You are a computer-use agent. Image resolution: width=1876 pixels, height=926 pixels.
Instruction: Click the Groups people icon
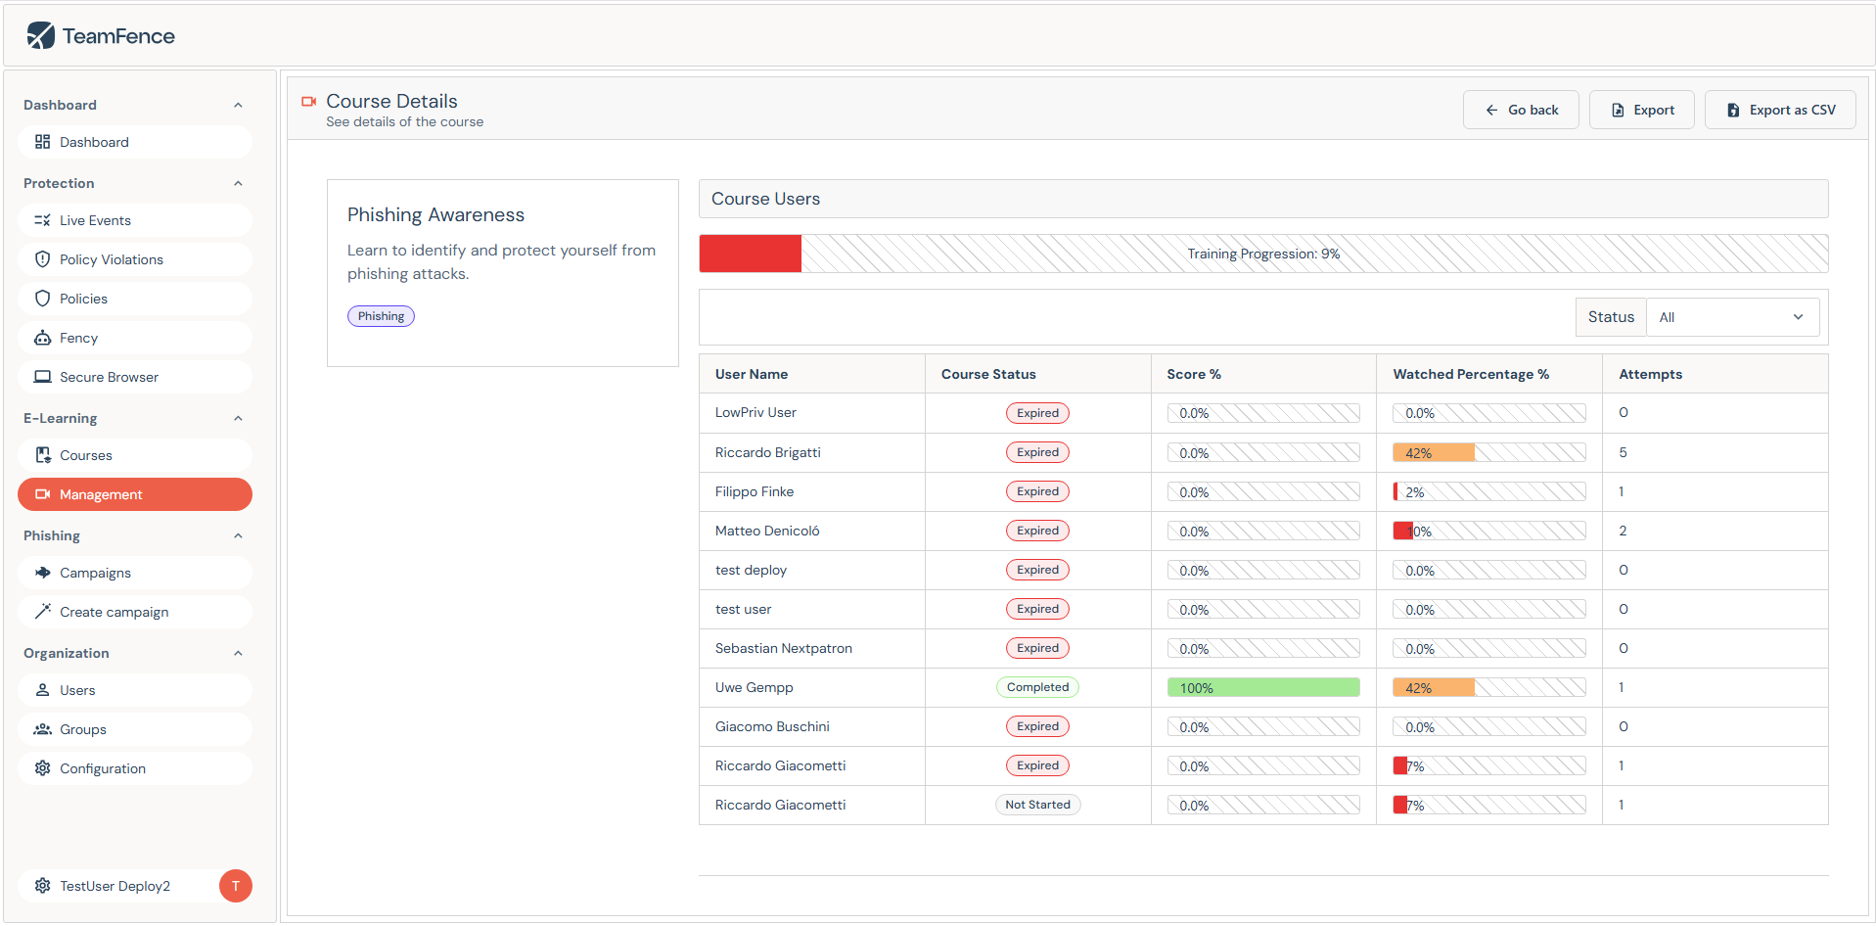(x=42, y=729)
